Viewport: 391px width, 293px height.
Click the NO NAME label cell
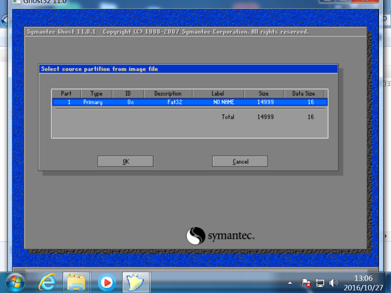coord(224,102)
